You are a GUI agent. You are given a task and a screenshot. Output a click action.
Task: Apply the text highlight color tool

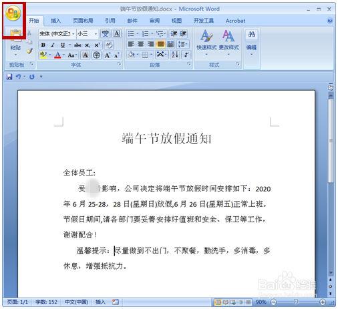pyautogui.click(x=43, y=55)
